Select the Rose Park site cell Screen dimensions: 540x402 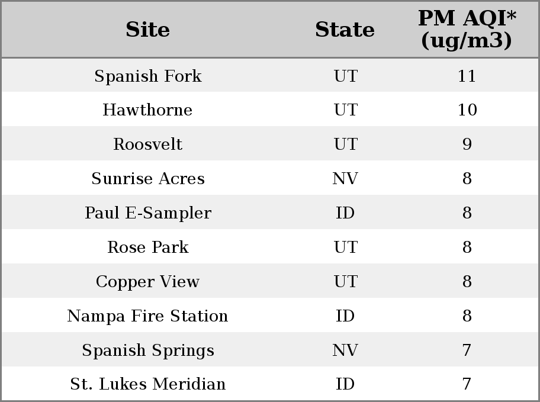148,247
